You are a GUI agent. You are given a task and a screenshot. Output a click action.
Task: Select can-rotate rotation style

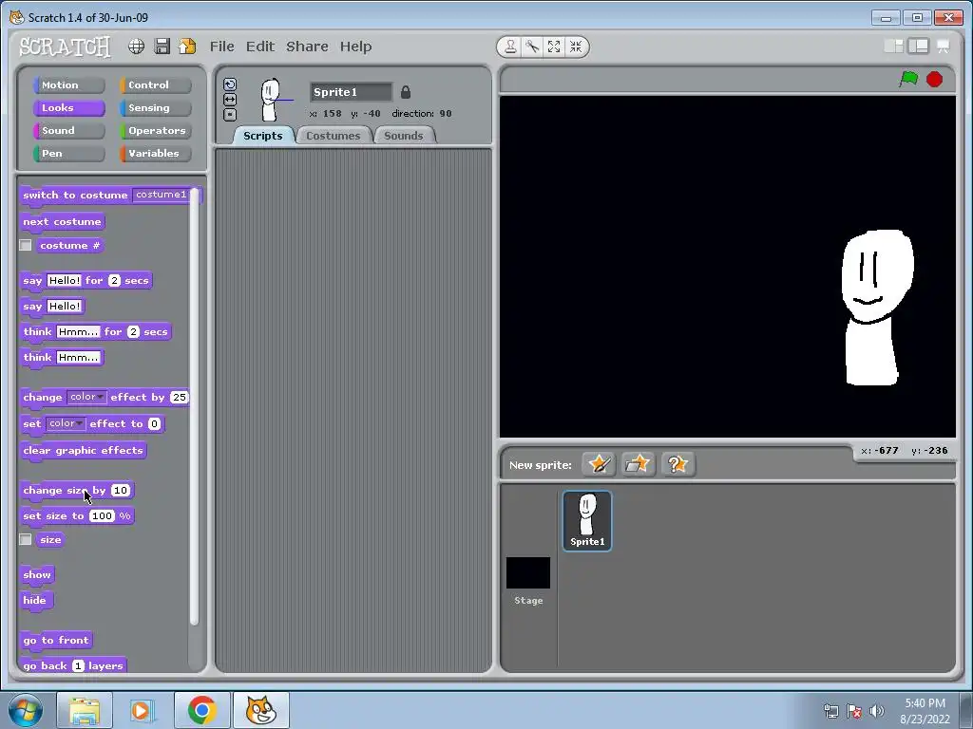[x=230, y=84]
